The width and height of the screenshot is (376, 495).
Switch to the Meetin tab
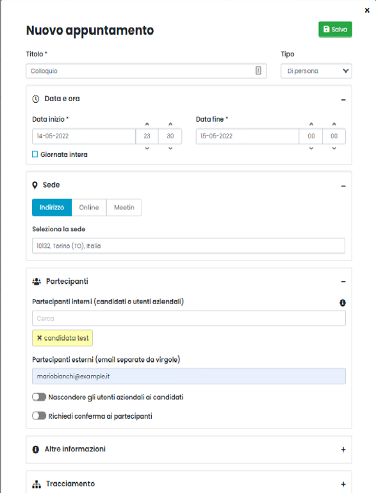124,207
